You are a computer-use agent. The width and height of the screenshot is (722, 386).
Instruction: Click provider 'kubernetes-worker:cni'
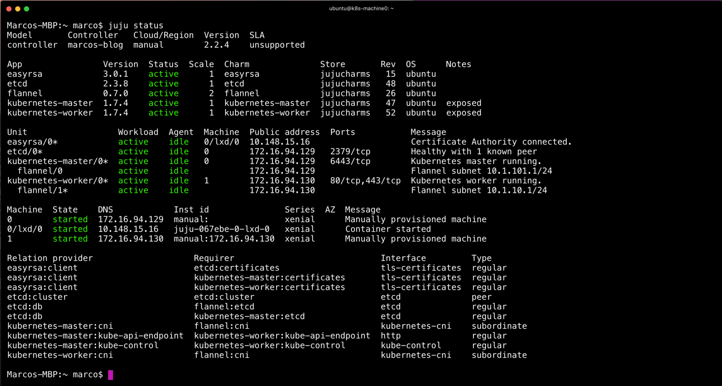coord(60,355)
